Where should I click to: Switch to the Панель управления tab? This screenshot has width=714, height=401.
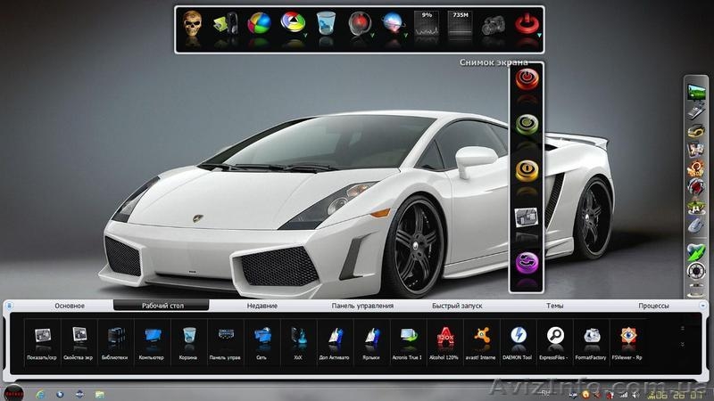(362, 306)
